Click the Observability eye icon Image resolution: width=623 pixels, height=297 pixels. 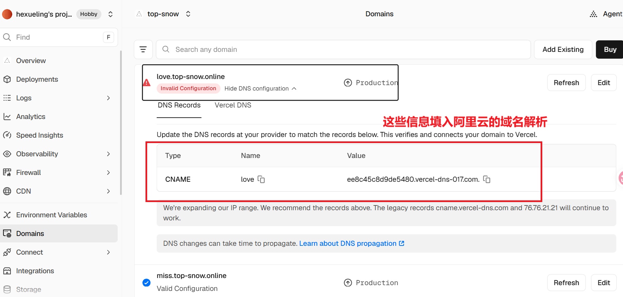click(7, 154)
